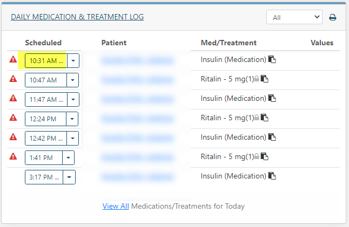Click the 10:47 AM scheduled time button

pyautogui.click(x=45, y=80)
